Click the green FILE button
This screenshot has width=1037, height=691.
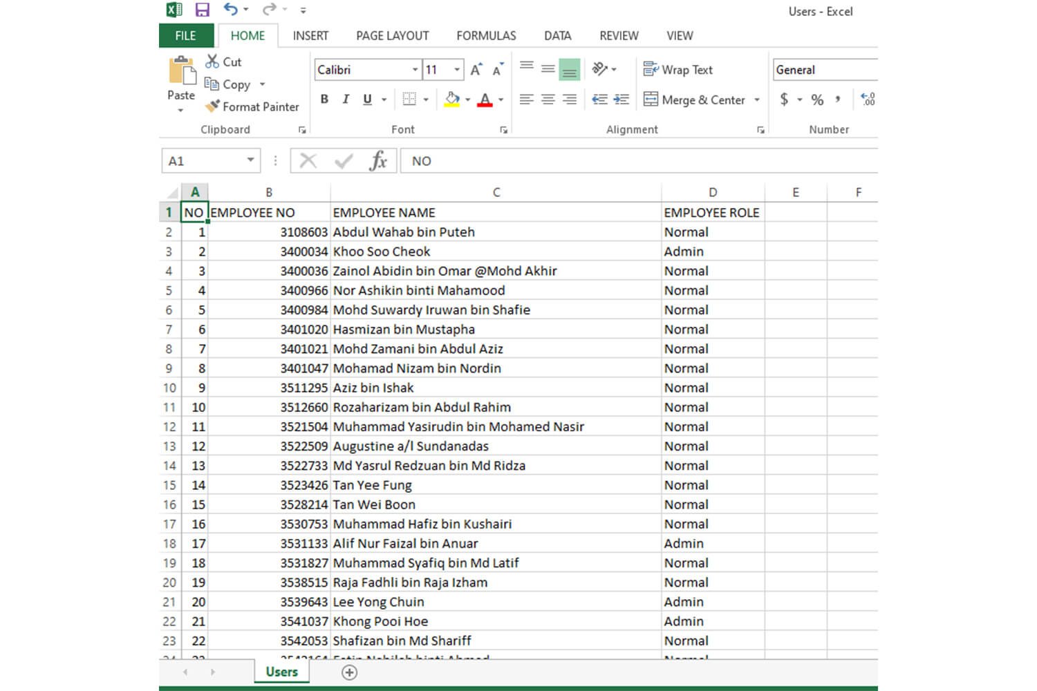click(x=185, y=36)
